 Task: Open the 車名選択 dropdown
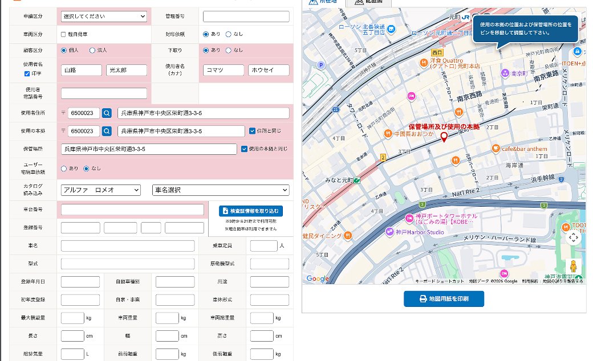[x=221, y=190]
